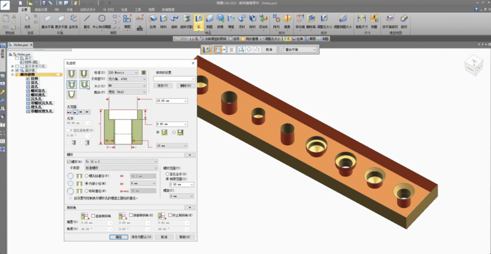Select the simple hole type icon

72,75
